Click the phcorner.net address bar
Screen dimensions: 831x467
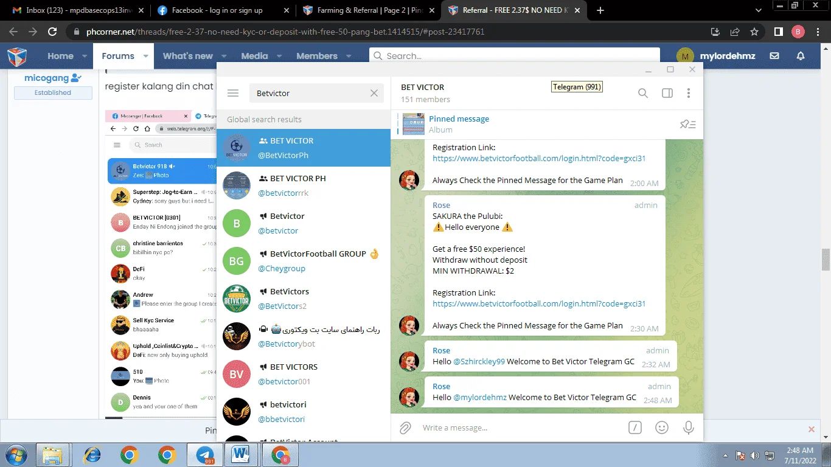point(389,32)
